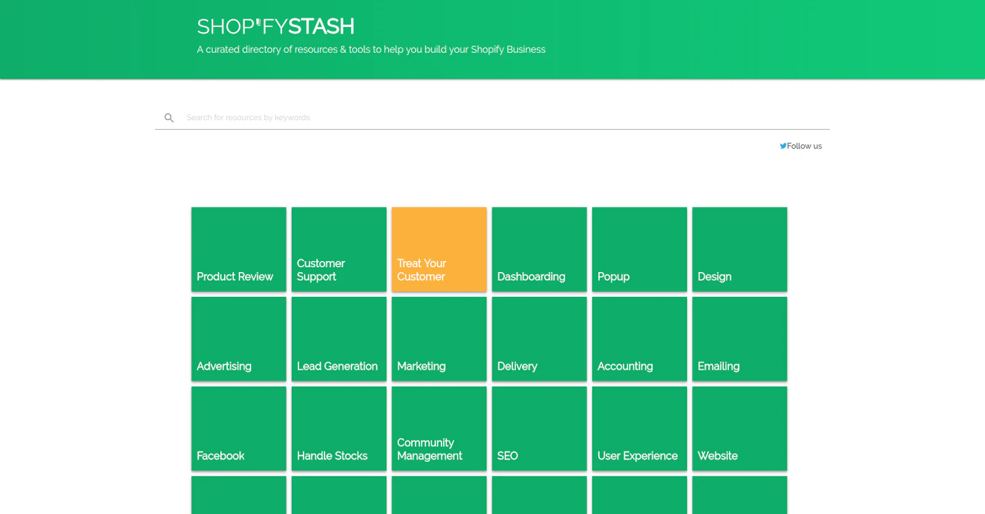The width and height of the screenshot is (985, 514).
Task: Open the Facebook category tile
Action: pyautogui.click(x=239, y=428)
